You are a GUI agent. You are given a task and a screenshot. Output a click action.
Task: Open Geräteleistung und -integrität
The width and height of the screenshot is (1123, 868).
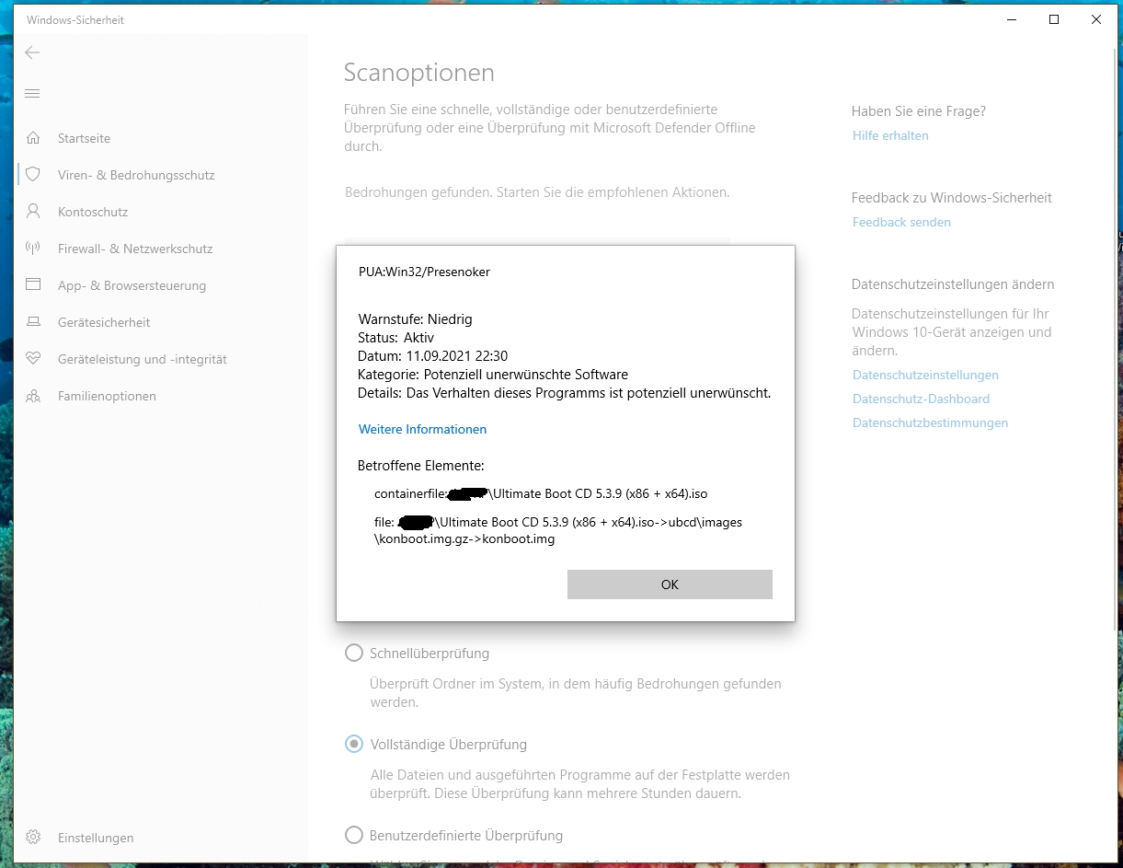click(x=143, y=359)
